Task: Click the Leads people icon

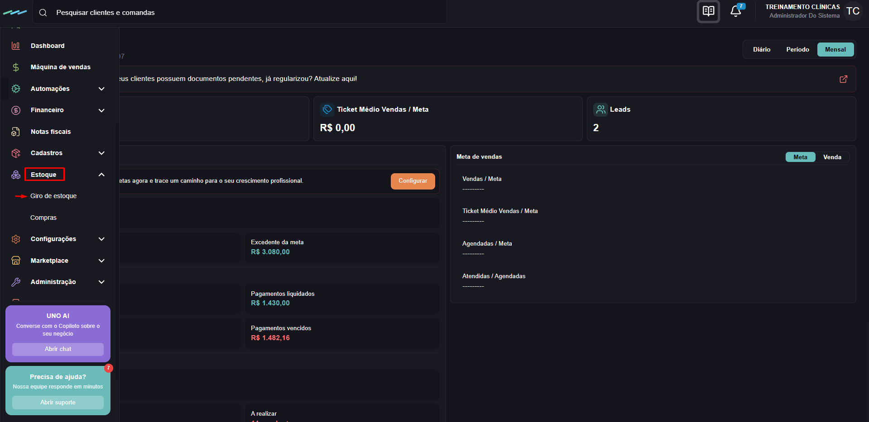Action: pyautogui.click(x=600, y=109)
